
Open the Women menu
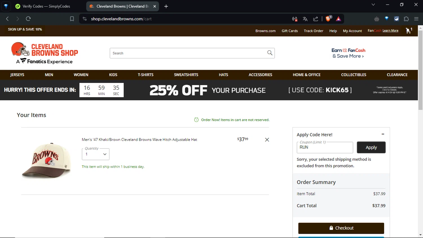(81, 75)
